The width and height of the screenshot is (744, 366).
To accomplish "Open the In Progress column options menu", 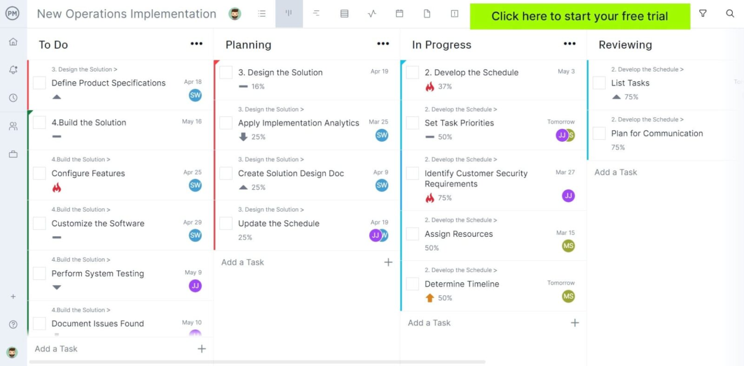I will tap(569, 44).
